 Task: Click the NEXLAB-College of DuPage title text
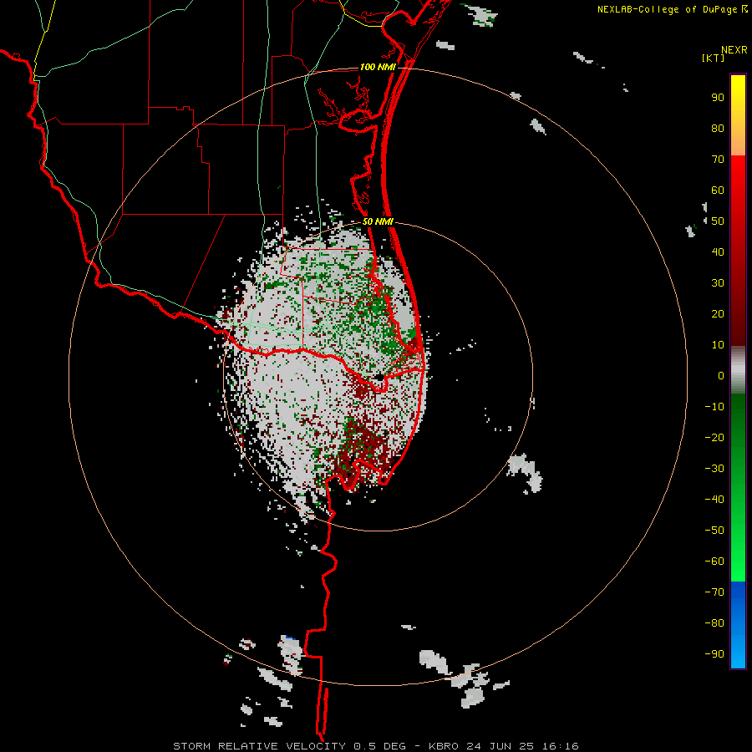[673, 9]
